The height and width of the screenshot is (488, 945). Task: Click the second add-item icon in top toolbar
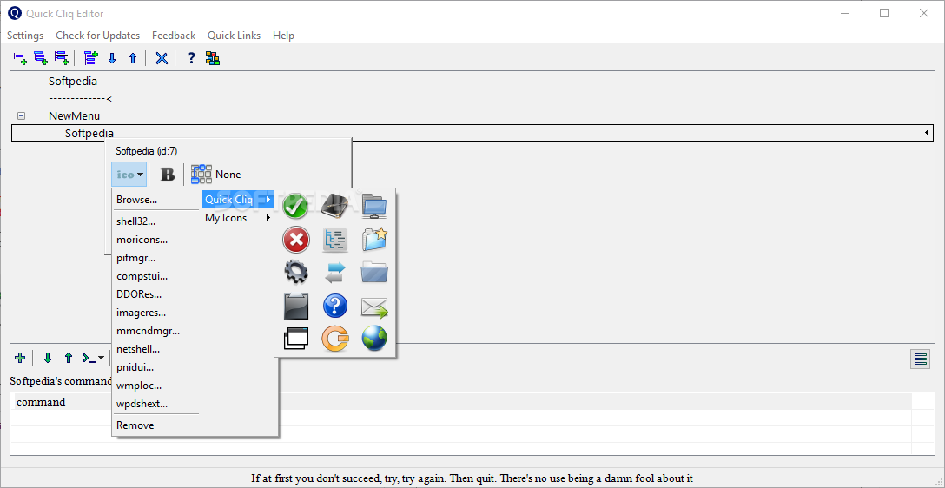tap(40, 58)
